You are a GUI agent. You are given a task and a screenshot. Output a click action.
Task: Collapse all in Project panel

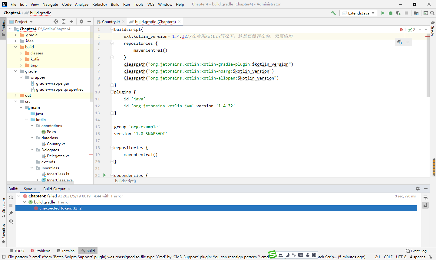(x=71, y=21)
